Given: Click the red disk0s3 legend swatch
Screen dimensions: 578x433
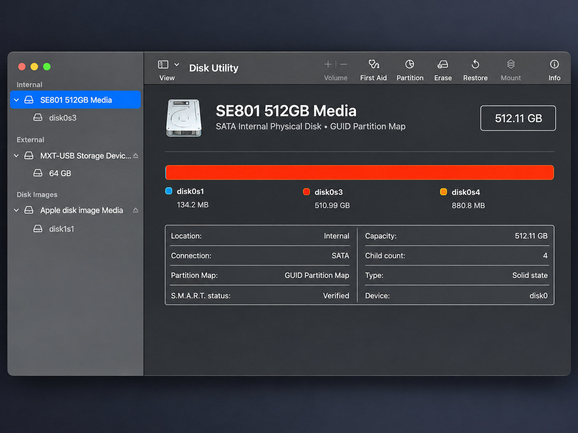Looking at the screenshot, I should (x=307, y=192).
